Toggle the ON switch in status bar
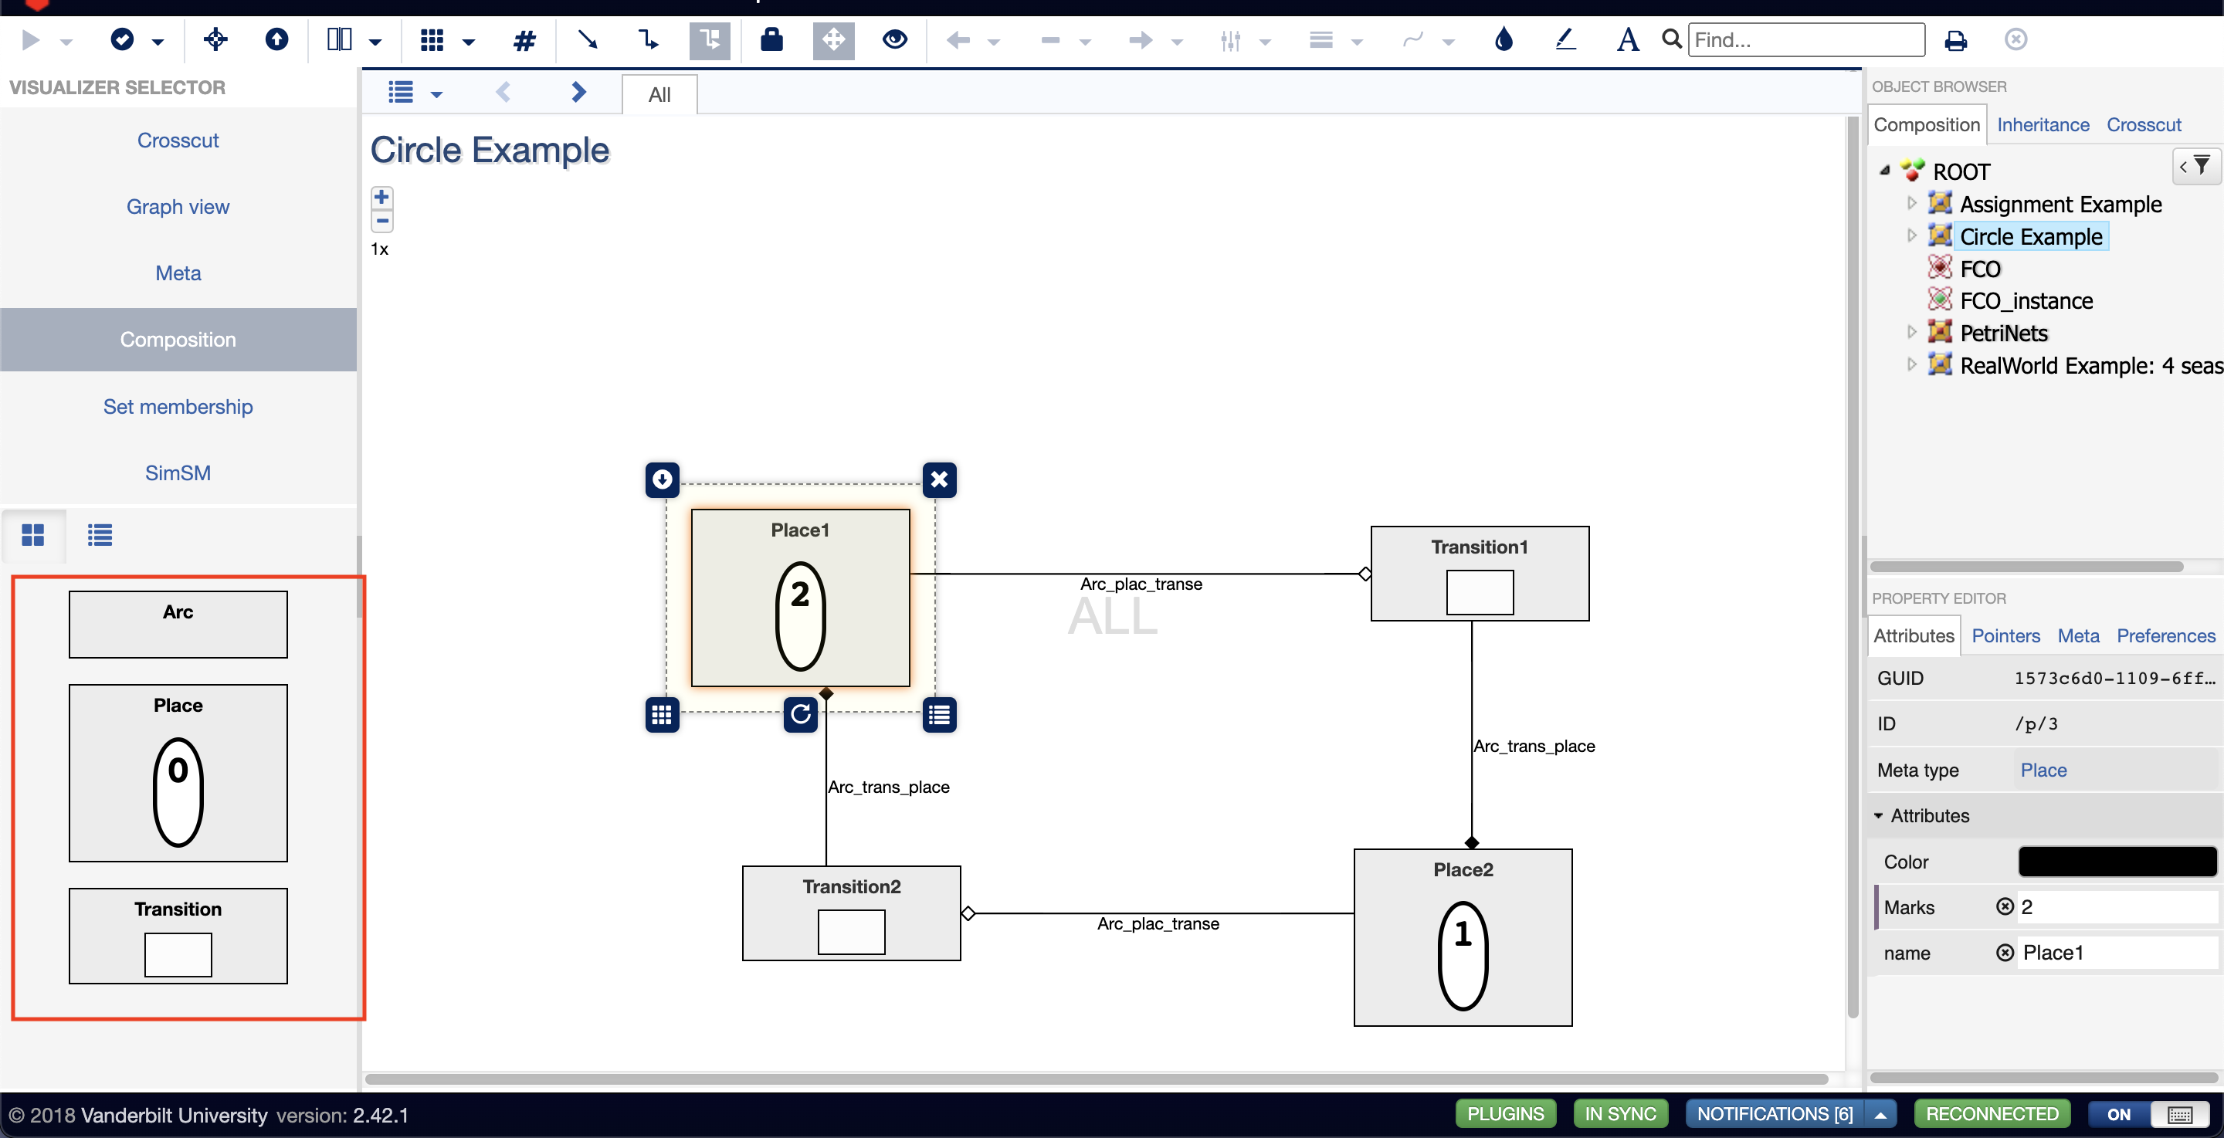2224x1138 pixels. point(2117,1115)
